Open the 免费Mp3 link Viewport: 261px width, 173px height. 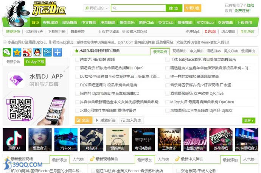pyautogui.click(x=193, y=32)
